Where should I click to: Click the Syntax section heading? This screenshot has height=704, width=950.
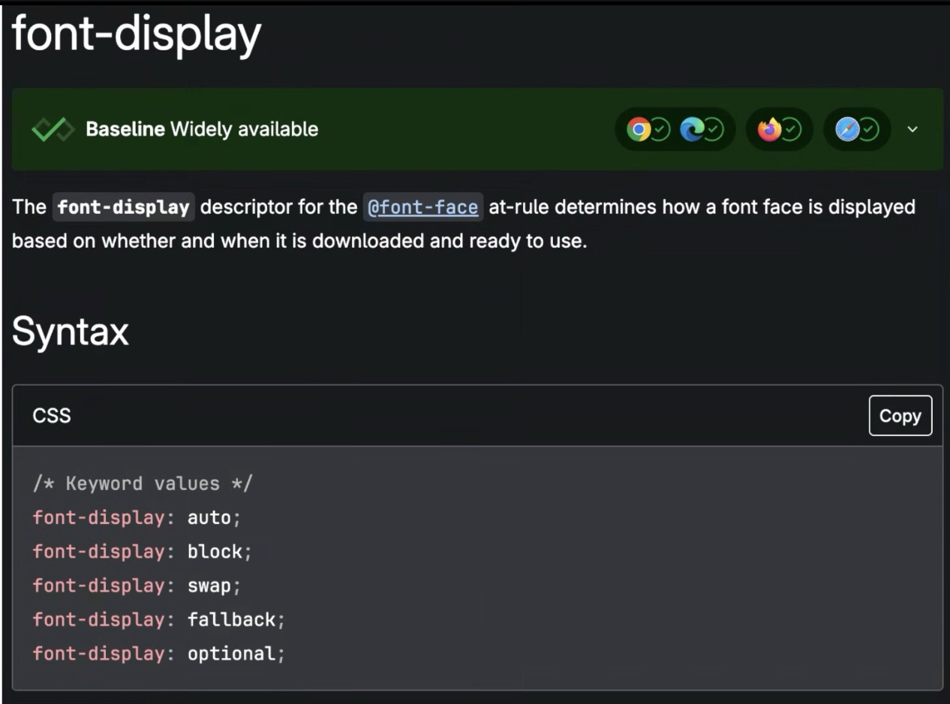71,331
